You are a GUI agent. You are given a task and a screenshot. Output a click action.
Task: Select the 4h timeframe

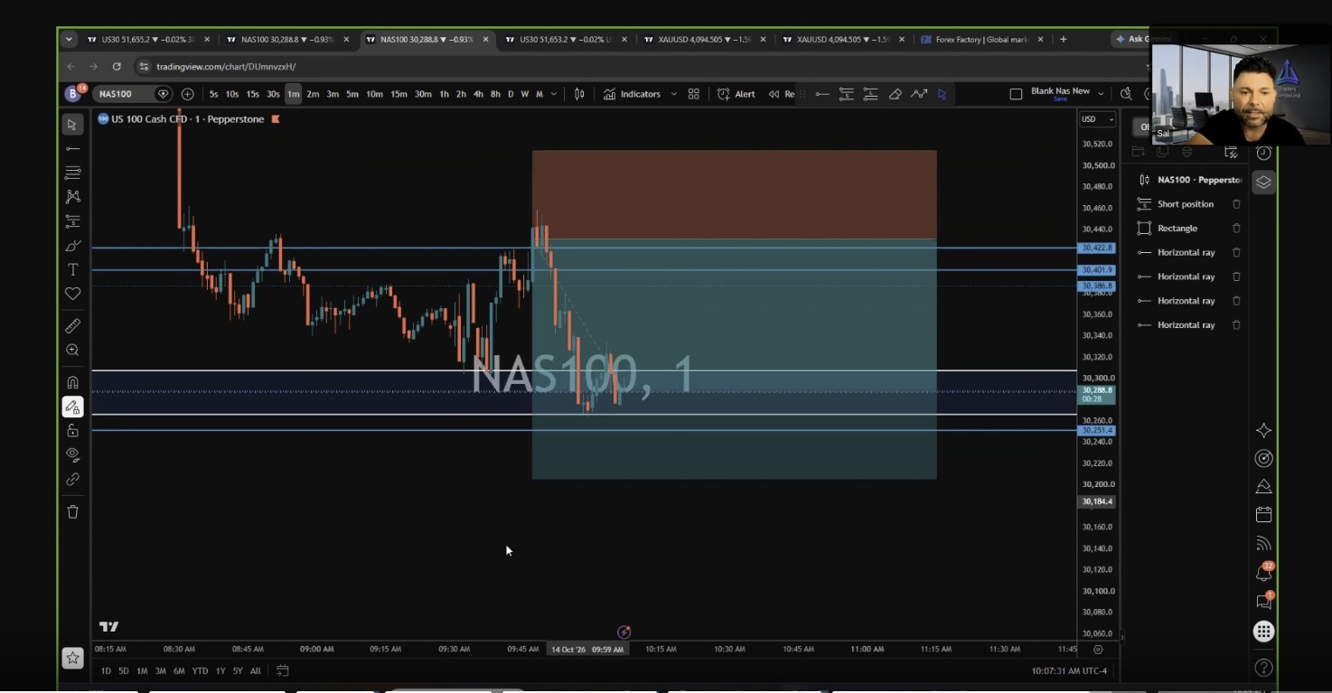coord(478,94)
